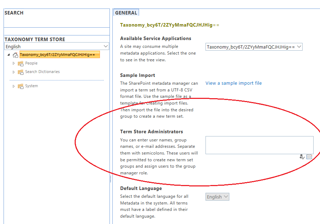Select the System group in tree

pos(31,86)
